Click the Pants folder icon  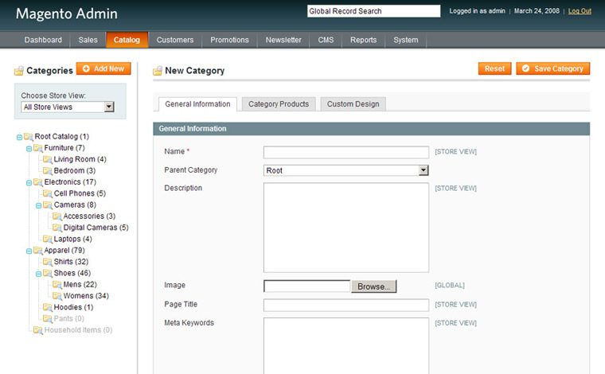(48, 319)
